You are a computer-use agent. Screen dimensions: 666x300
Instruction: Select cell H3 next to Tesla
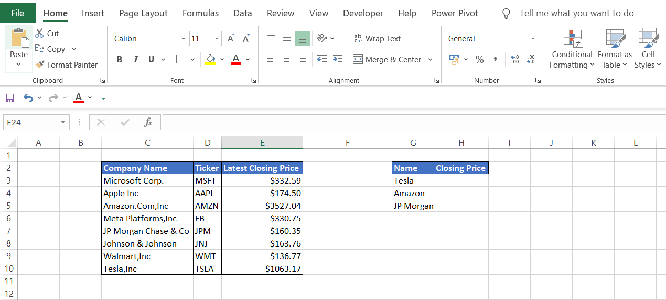(461, 180)
